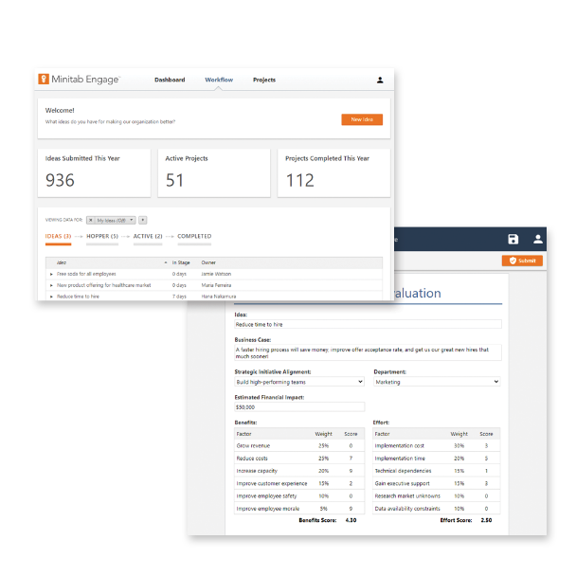Open the account icon in the dark header
The image size is (576, 576).
[538, 240]
